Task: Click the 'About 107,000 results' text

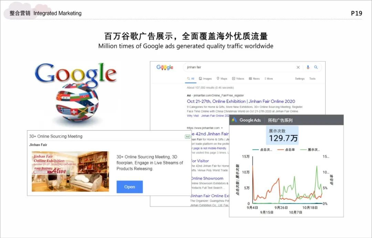Action: 210,87
